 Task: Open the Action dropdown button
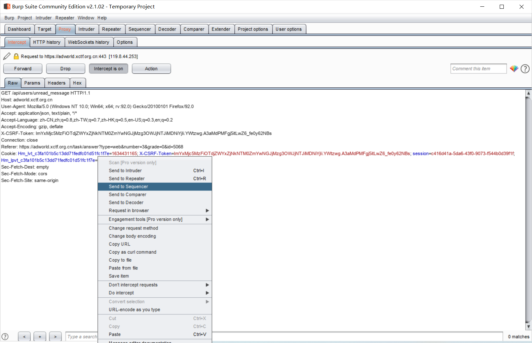151,69
